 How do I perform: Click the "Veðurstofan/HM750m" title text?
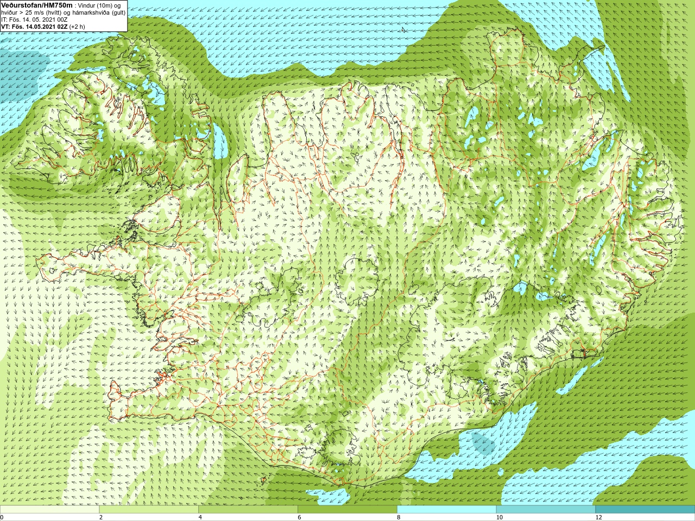coord(36,5)
